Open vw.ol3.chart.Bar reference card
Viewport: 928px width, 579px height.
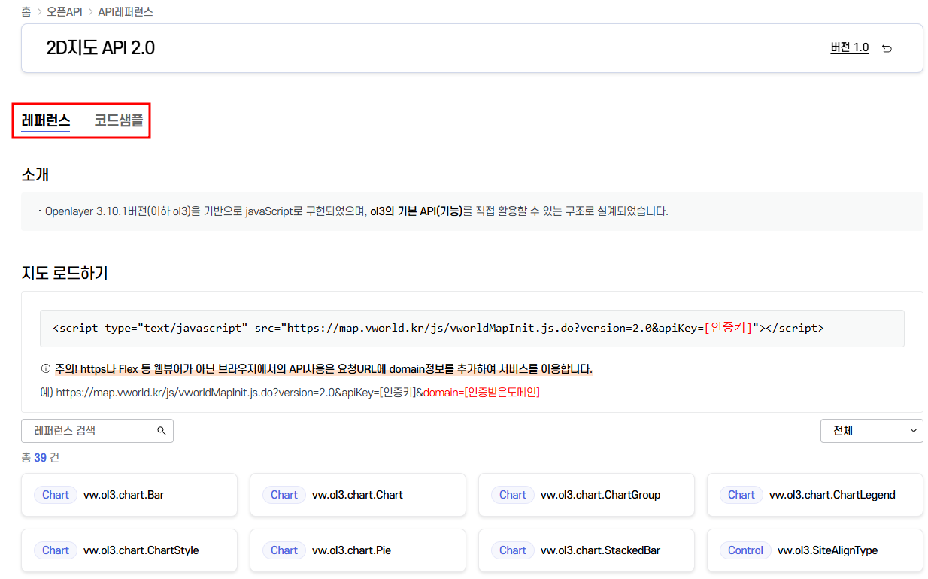click(129, 495)
